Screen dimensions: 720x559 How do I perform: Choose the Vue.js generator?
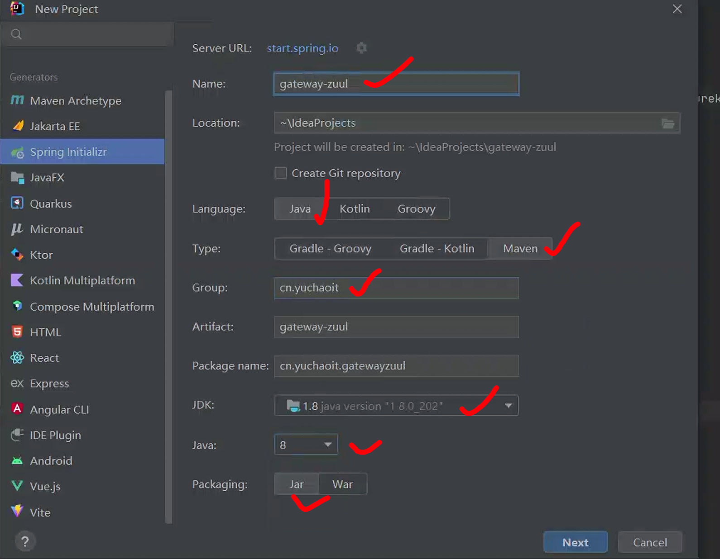45,487
